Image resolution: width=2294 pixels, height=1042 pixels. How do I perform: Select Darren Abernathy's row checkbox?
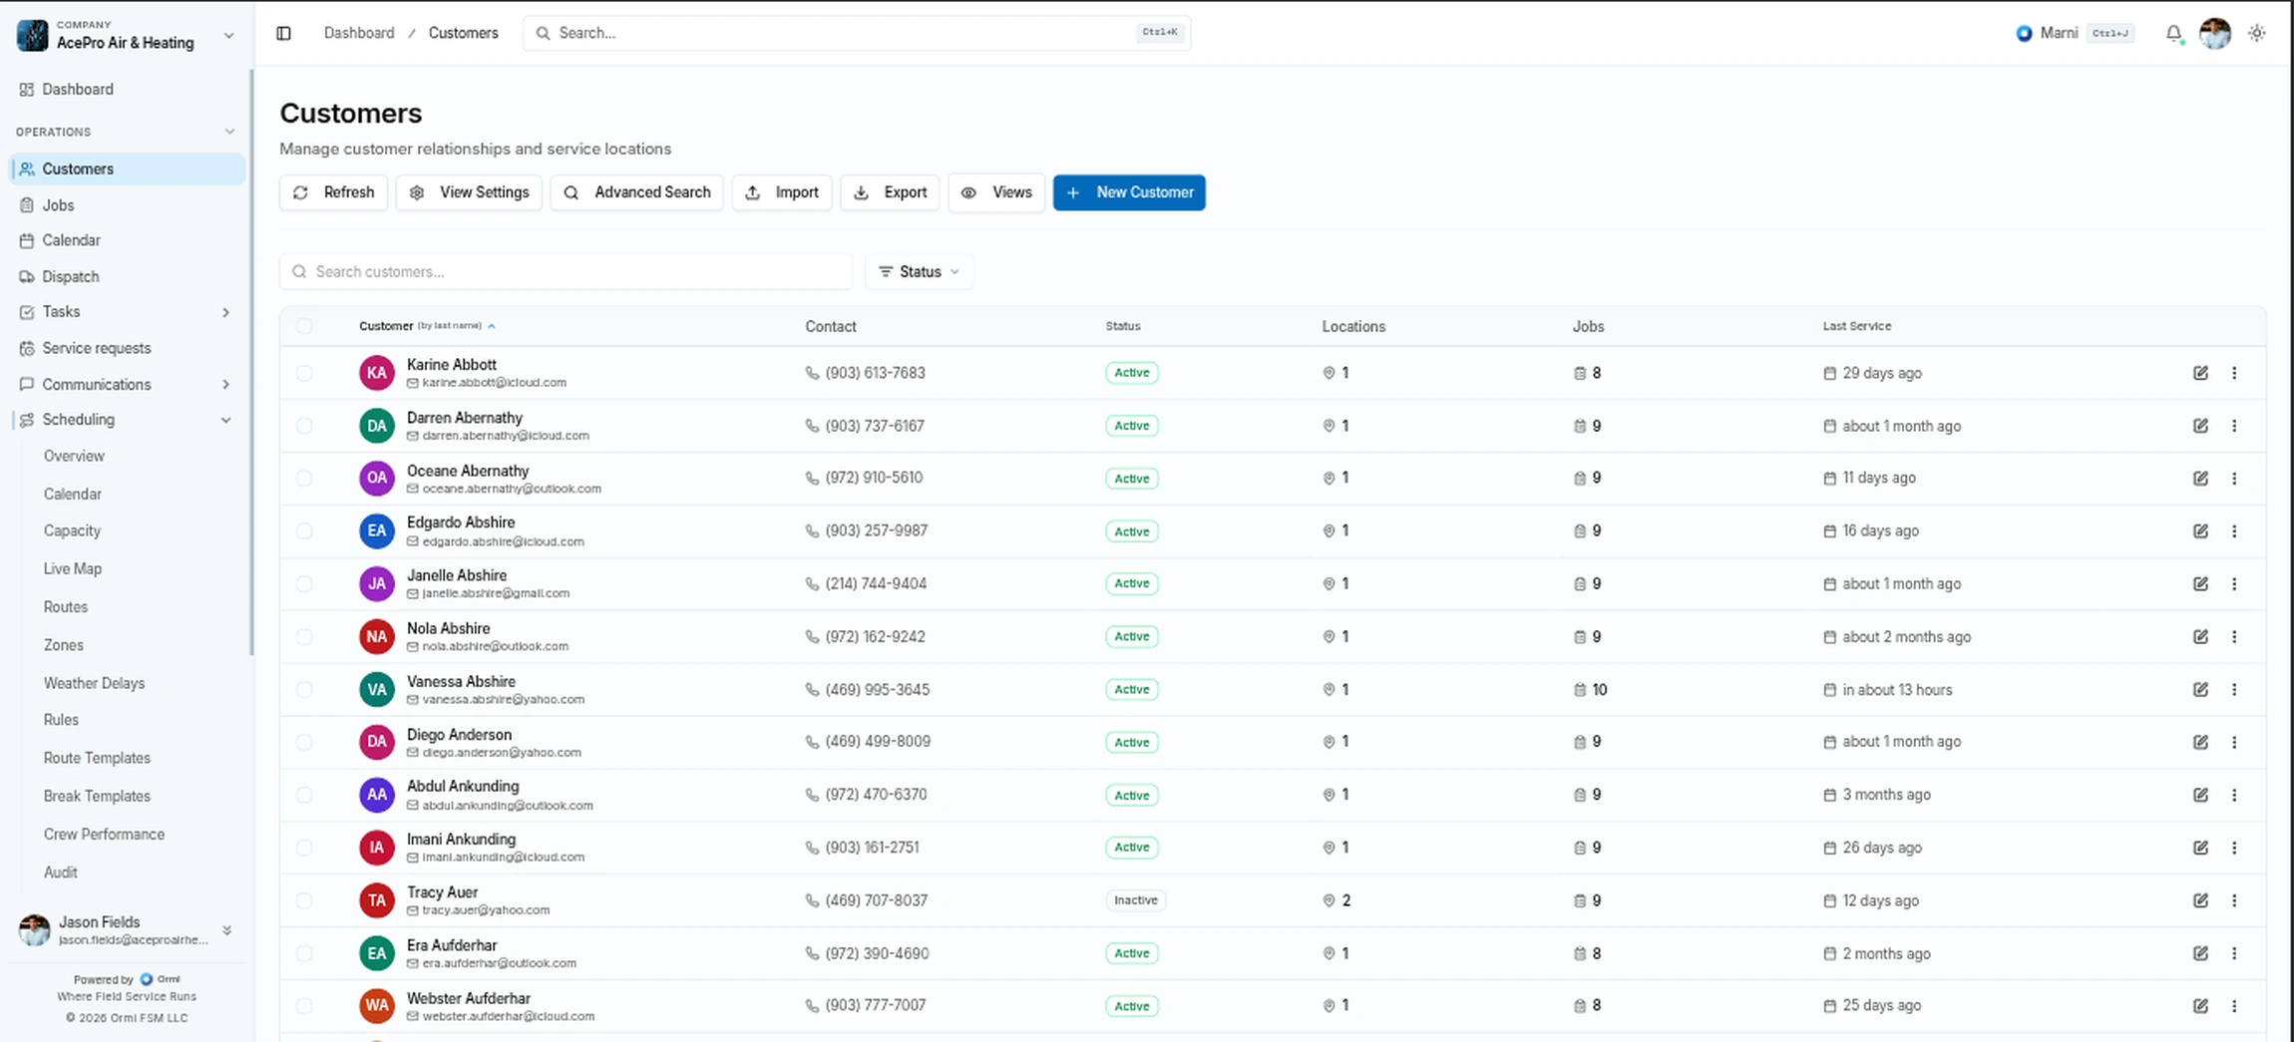coord(304,426)
